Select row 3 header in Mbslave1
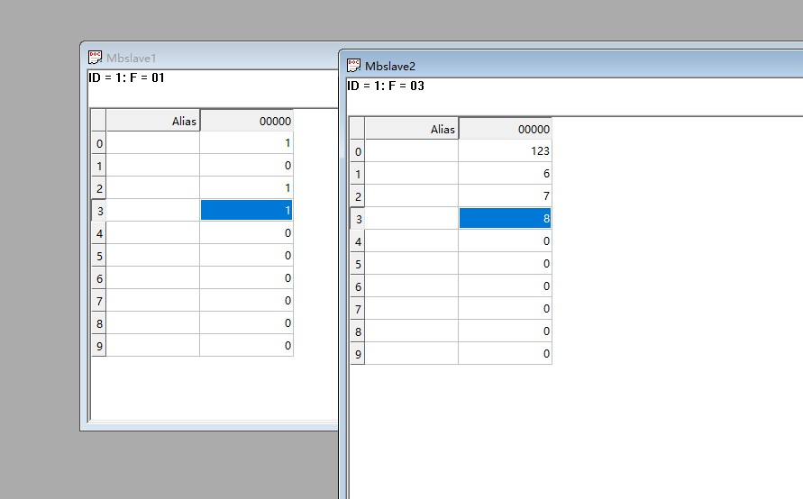803x499 pixels. tap(99, 211)
